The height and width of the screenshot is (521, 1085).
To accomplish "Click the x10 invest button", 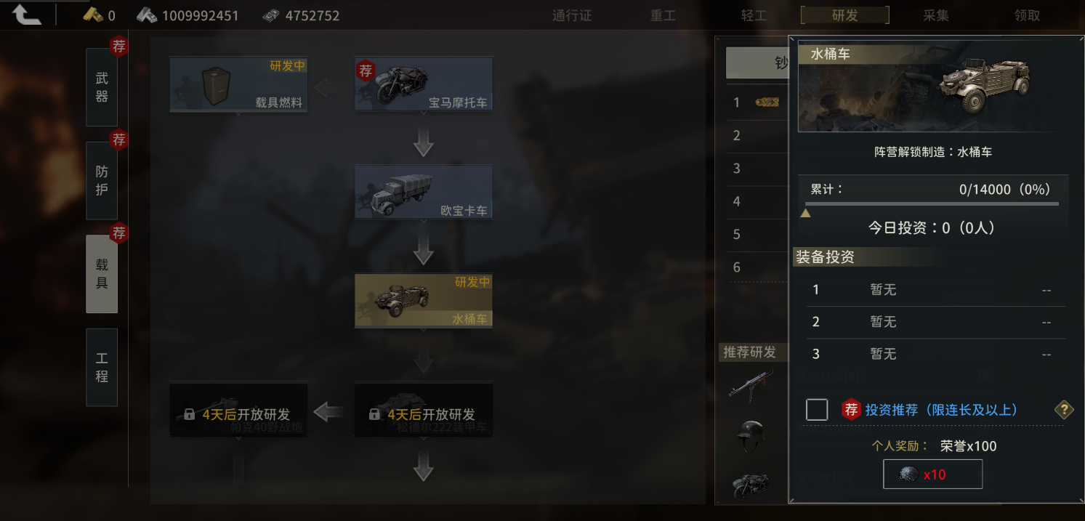I will point(932,474).
